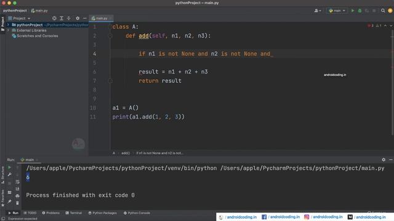The width and height of the screenshot is (394, 221).
Task: Fold class A at line 1
Action: tap(110, 27)
